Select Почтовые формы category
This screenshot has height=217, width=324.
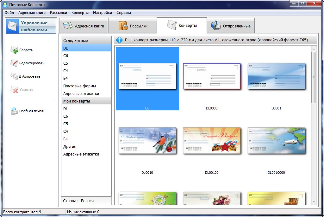[79, 86]
